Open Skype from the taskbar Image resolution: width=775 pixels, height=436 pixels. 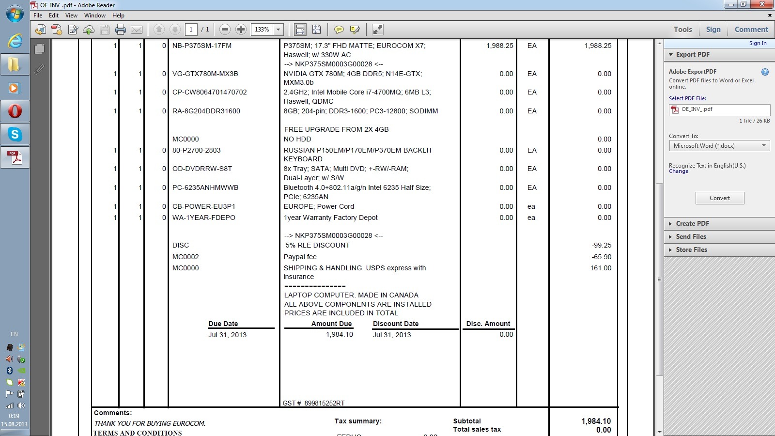pyautogui.click(x=15, y=134)
